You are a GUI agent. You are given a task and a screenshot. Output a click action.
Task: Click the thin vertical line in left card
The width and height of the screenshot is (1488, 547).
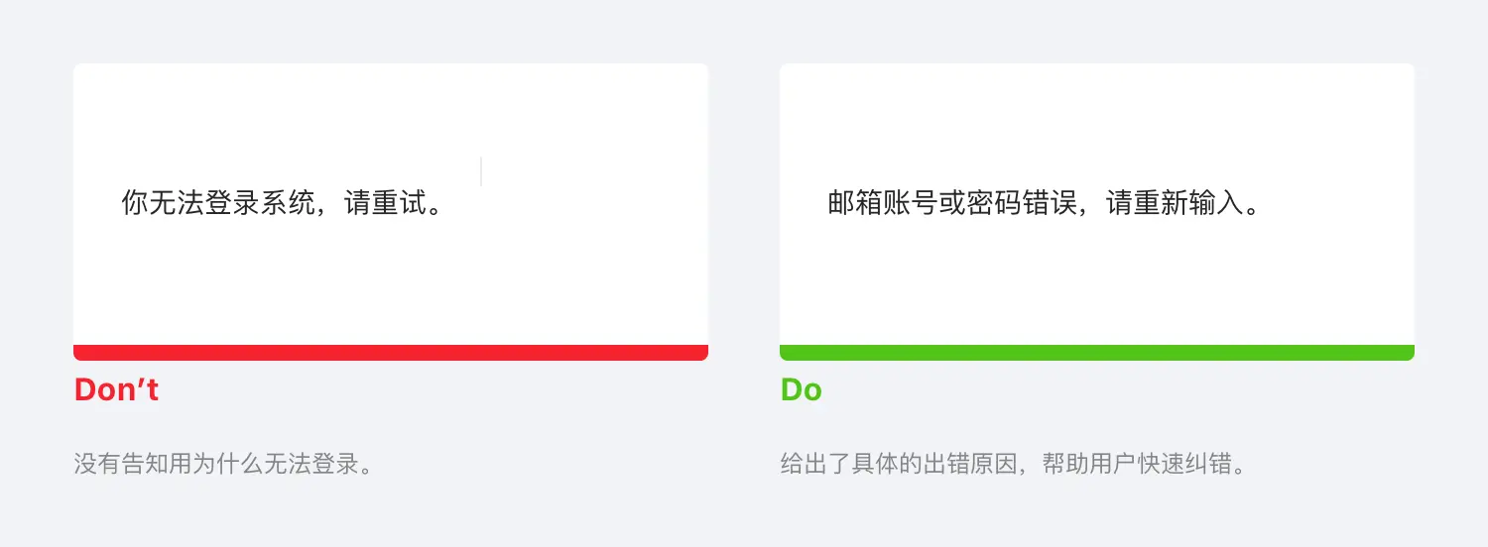[481, 171]
